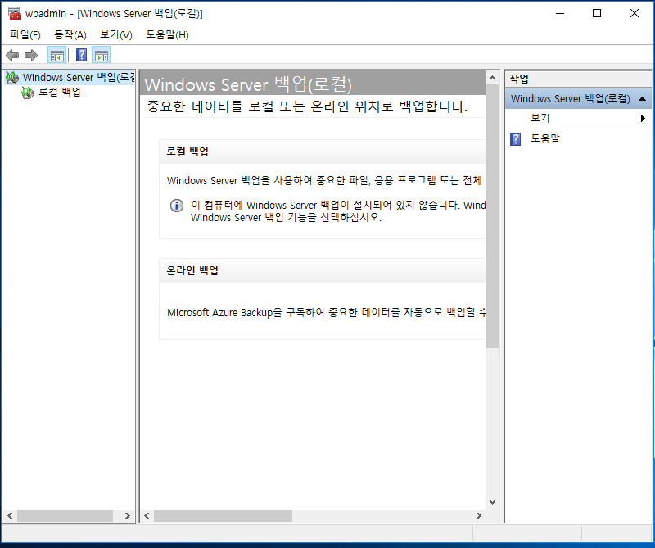The image size is (655, 548).
Task: Click center pane vertical scroll down arrow
Action: pyautogui.click(x=493, y=502)
